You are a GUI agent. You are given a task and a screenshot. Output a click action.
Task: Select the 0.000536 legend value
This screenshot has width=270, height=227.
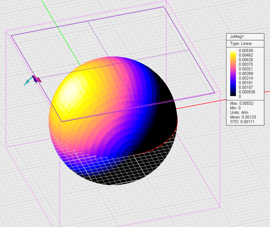click(x=247, y=92)
